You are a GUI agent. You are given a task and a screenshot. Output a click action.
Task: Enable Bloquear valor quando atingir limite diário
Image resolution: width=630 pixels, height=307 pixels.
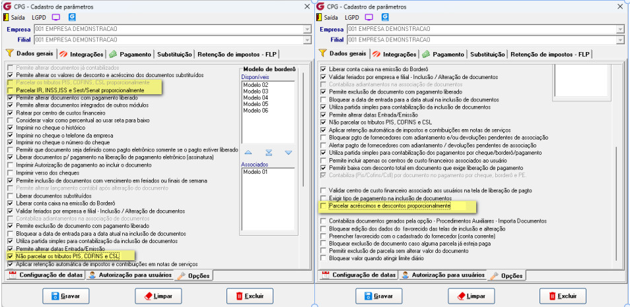[x=324, y=258]
